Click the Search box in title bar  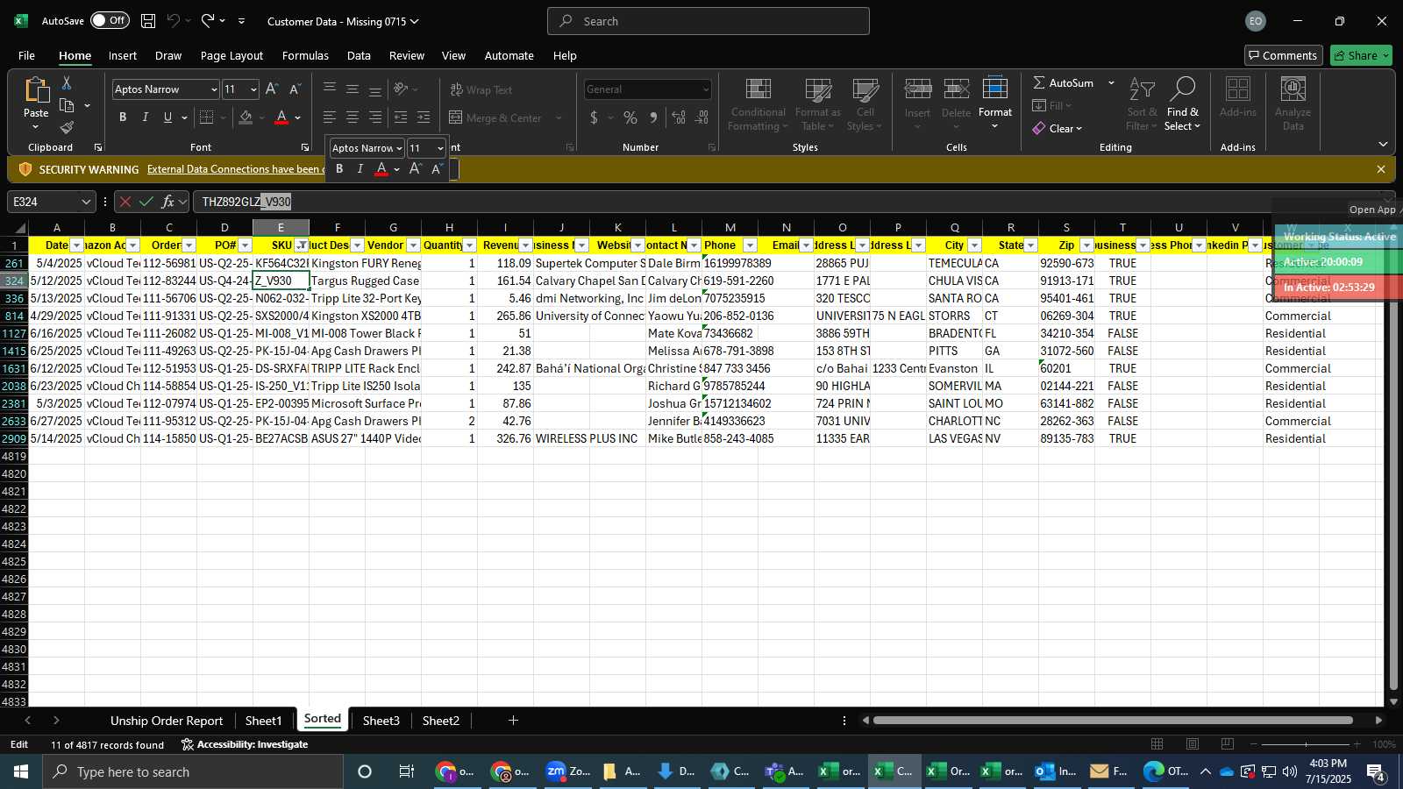[709, 21]
